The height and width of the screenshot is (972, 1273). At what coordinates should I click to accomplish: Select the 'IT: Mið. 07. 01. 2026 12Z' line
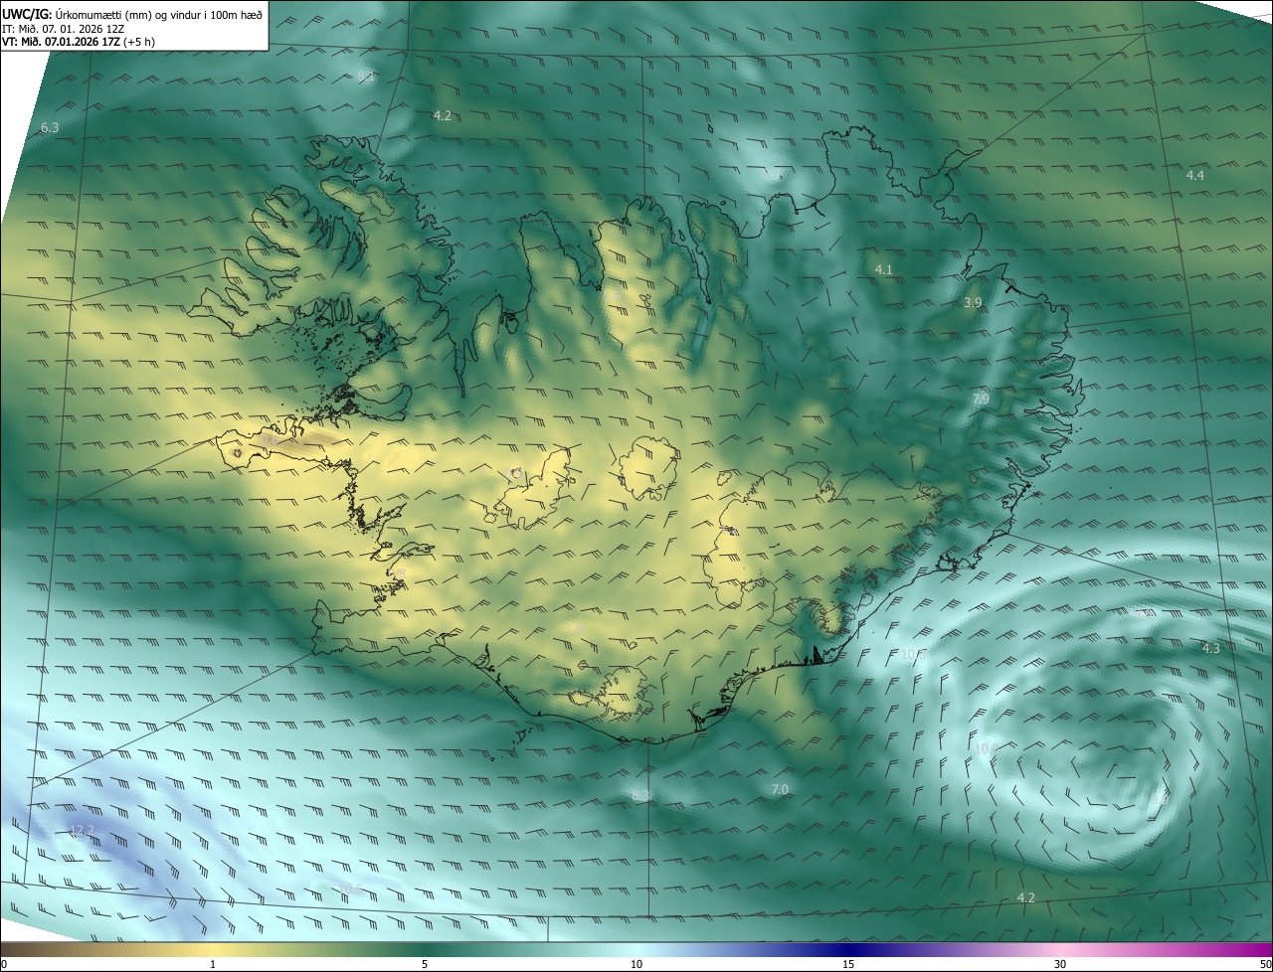[63, 29]
